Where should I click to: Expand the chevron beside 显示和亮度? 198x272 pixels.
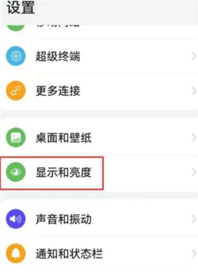coord(194,172)
